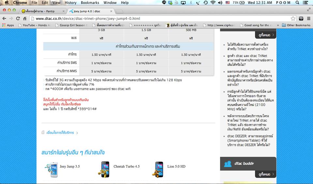
Task: Click the AirPlay display icon
Action: point(183,3)
